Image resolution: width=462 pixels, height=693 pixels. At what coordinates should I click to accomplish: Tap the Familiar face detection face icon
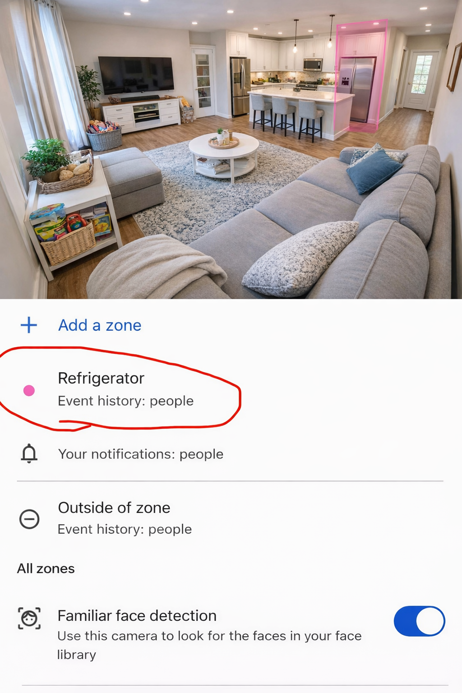(x=29, y=618)
